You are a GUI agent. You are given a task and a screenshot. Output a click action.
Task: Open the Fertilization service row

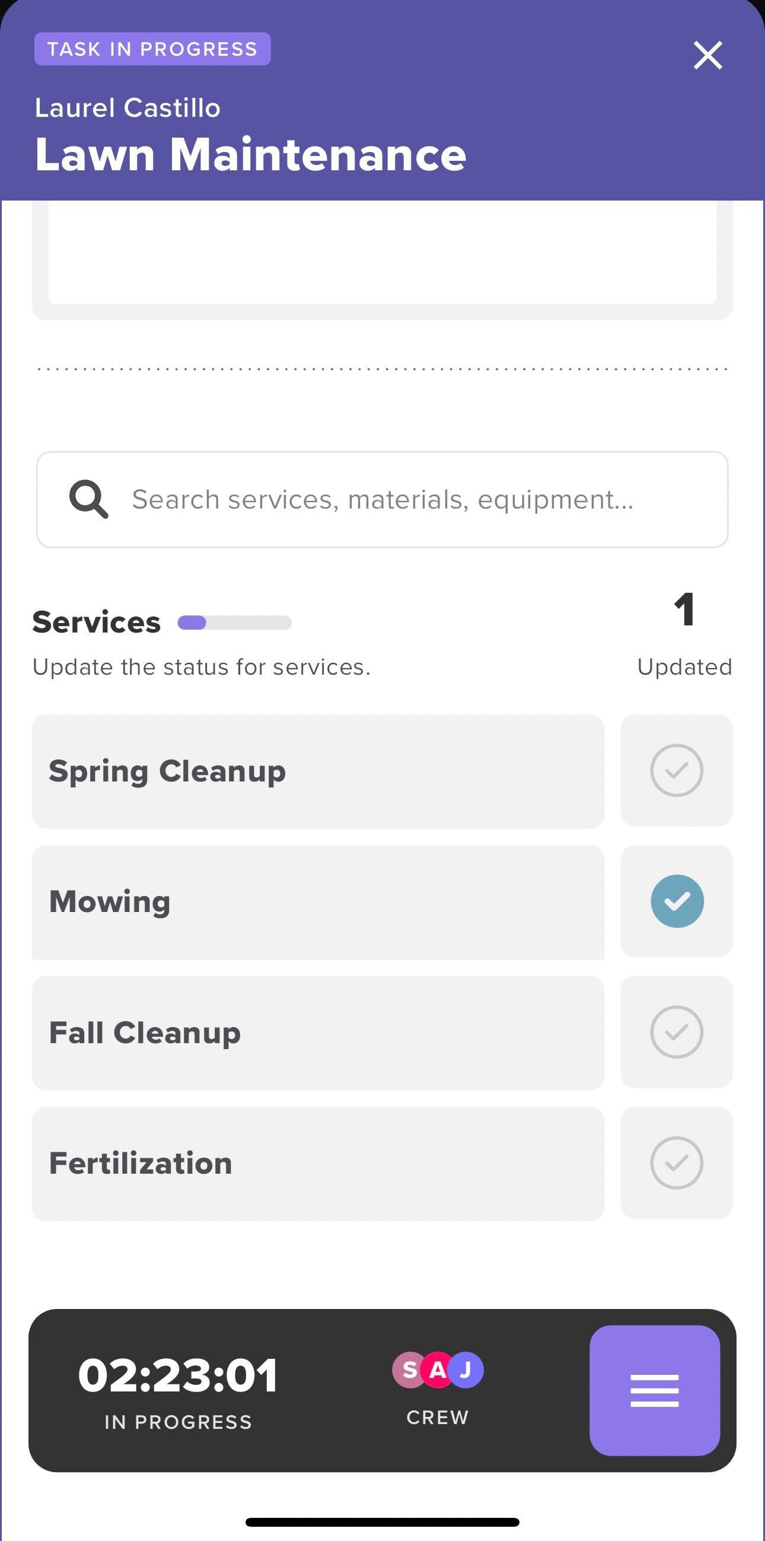point(318,1164)
